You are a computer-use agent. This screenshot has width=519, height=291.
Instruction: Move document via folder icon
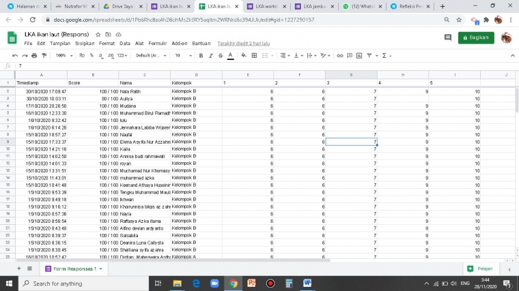(x=108, y=34)
